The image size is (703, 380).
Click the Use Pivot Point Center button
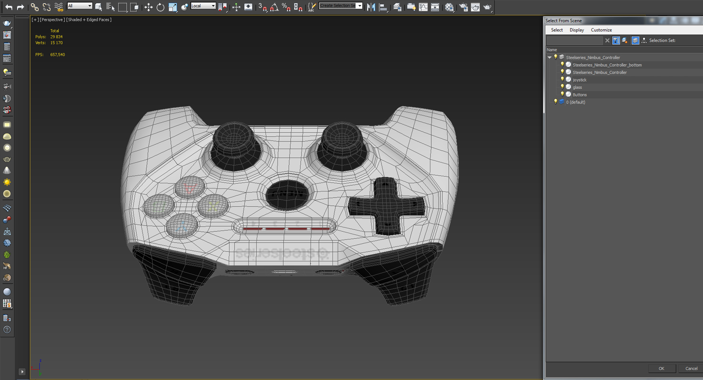pyautogui.click(x=222, y=7)
